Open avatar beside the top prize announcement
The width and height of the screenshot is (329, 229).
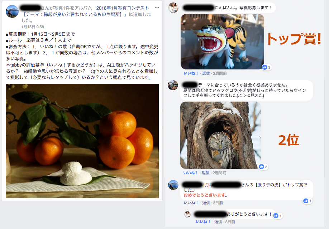coord(173,185)
